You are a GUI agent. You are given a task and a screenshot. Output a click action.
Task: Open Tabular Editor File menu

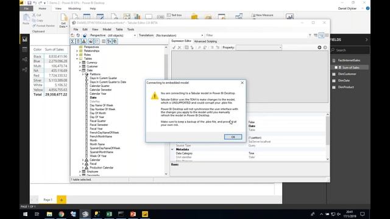(x=76, y=29)
